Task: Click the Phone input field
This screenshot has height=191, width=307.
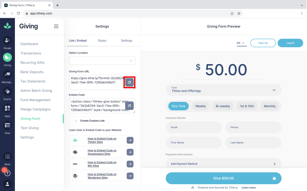Action: point(253,127)
